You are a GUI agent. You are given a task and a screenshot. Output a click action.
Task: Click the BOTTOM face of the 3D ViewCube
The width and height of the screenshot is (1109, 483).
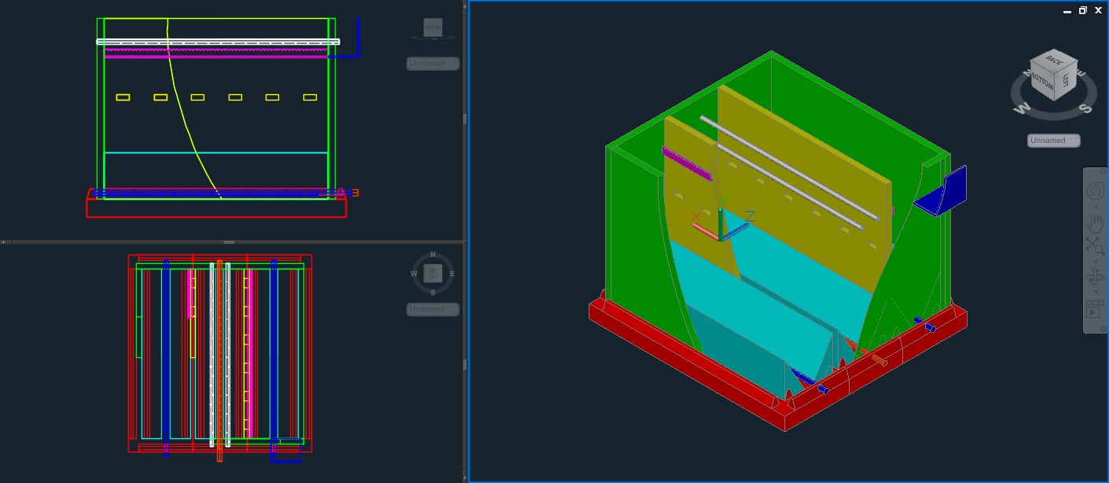pyautogui.click(x=1043, y=81)
